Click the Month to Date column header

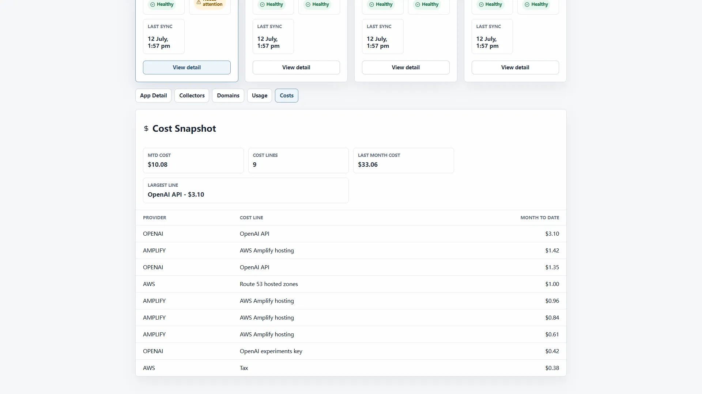click(540, 217)
